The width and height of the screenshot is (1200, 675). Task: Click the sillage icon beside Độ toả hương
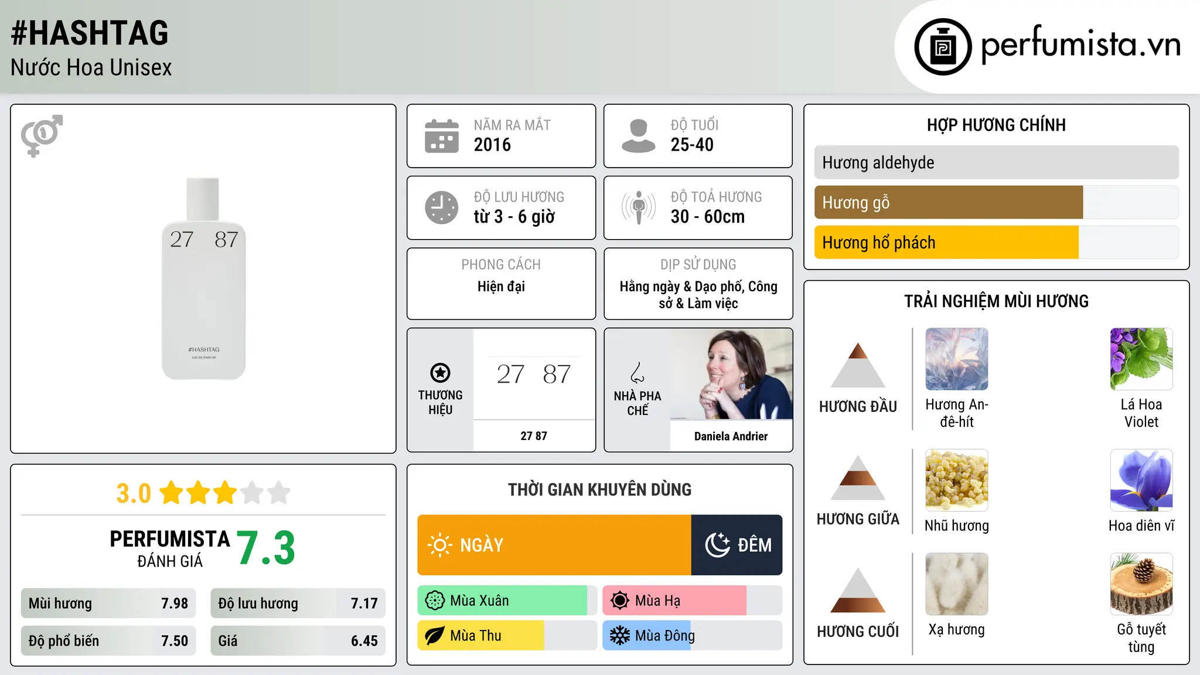(x=638, y=207)
